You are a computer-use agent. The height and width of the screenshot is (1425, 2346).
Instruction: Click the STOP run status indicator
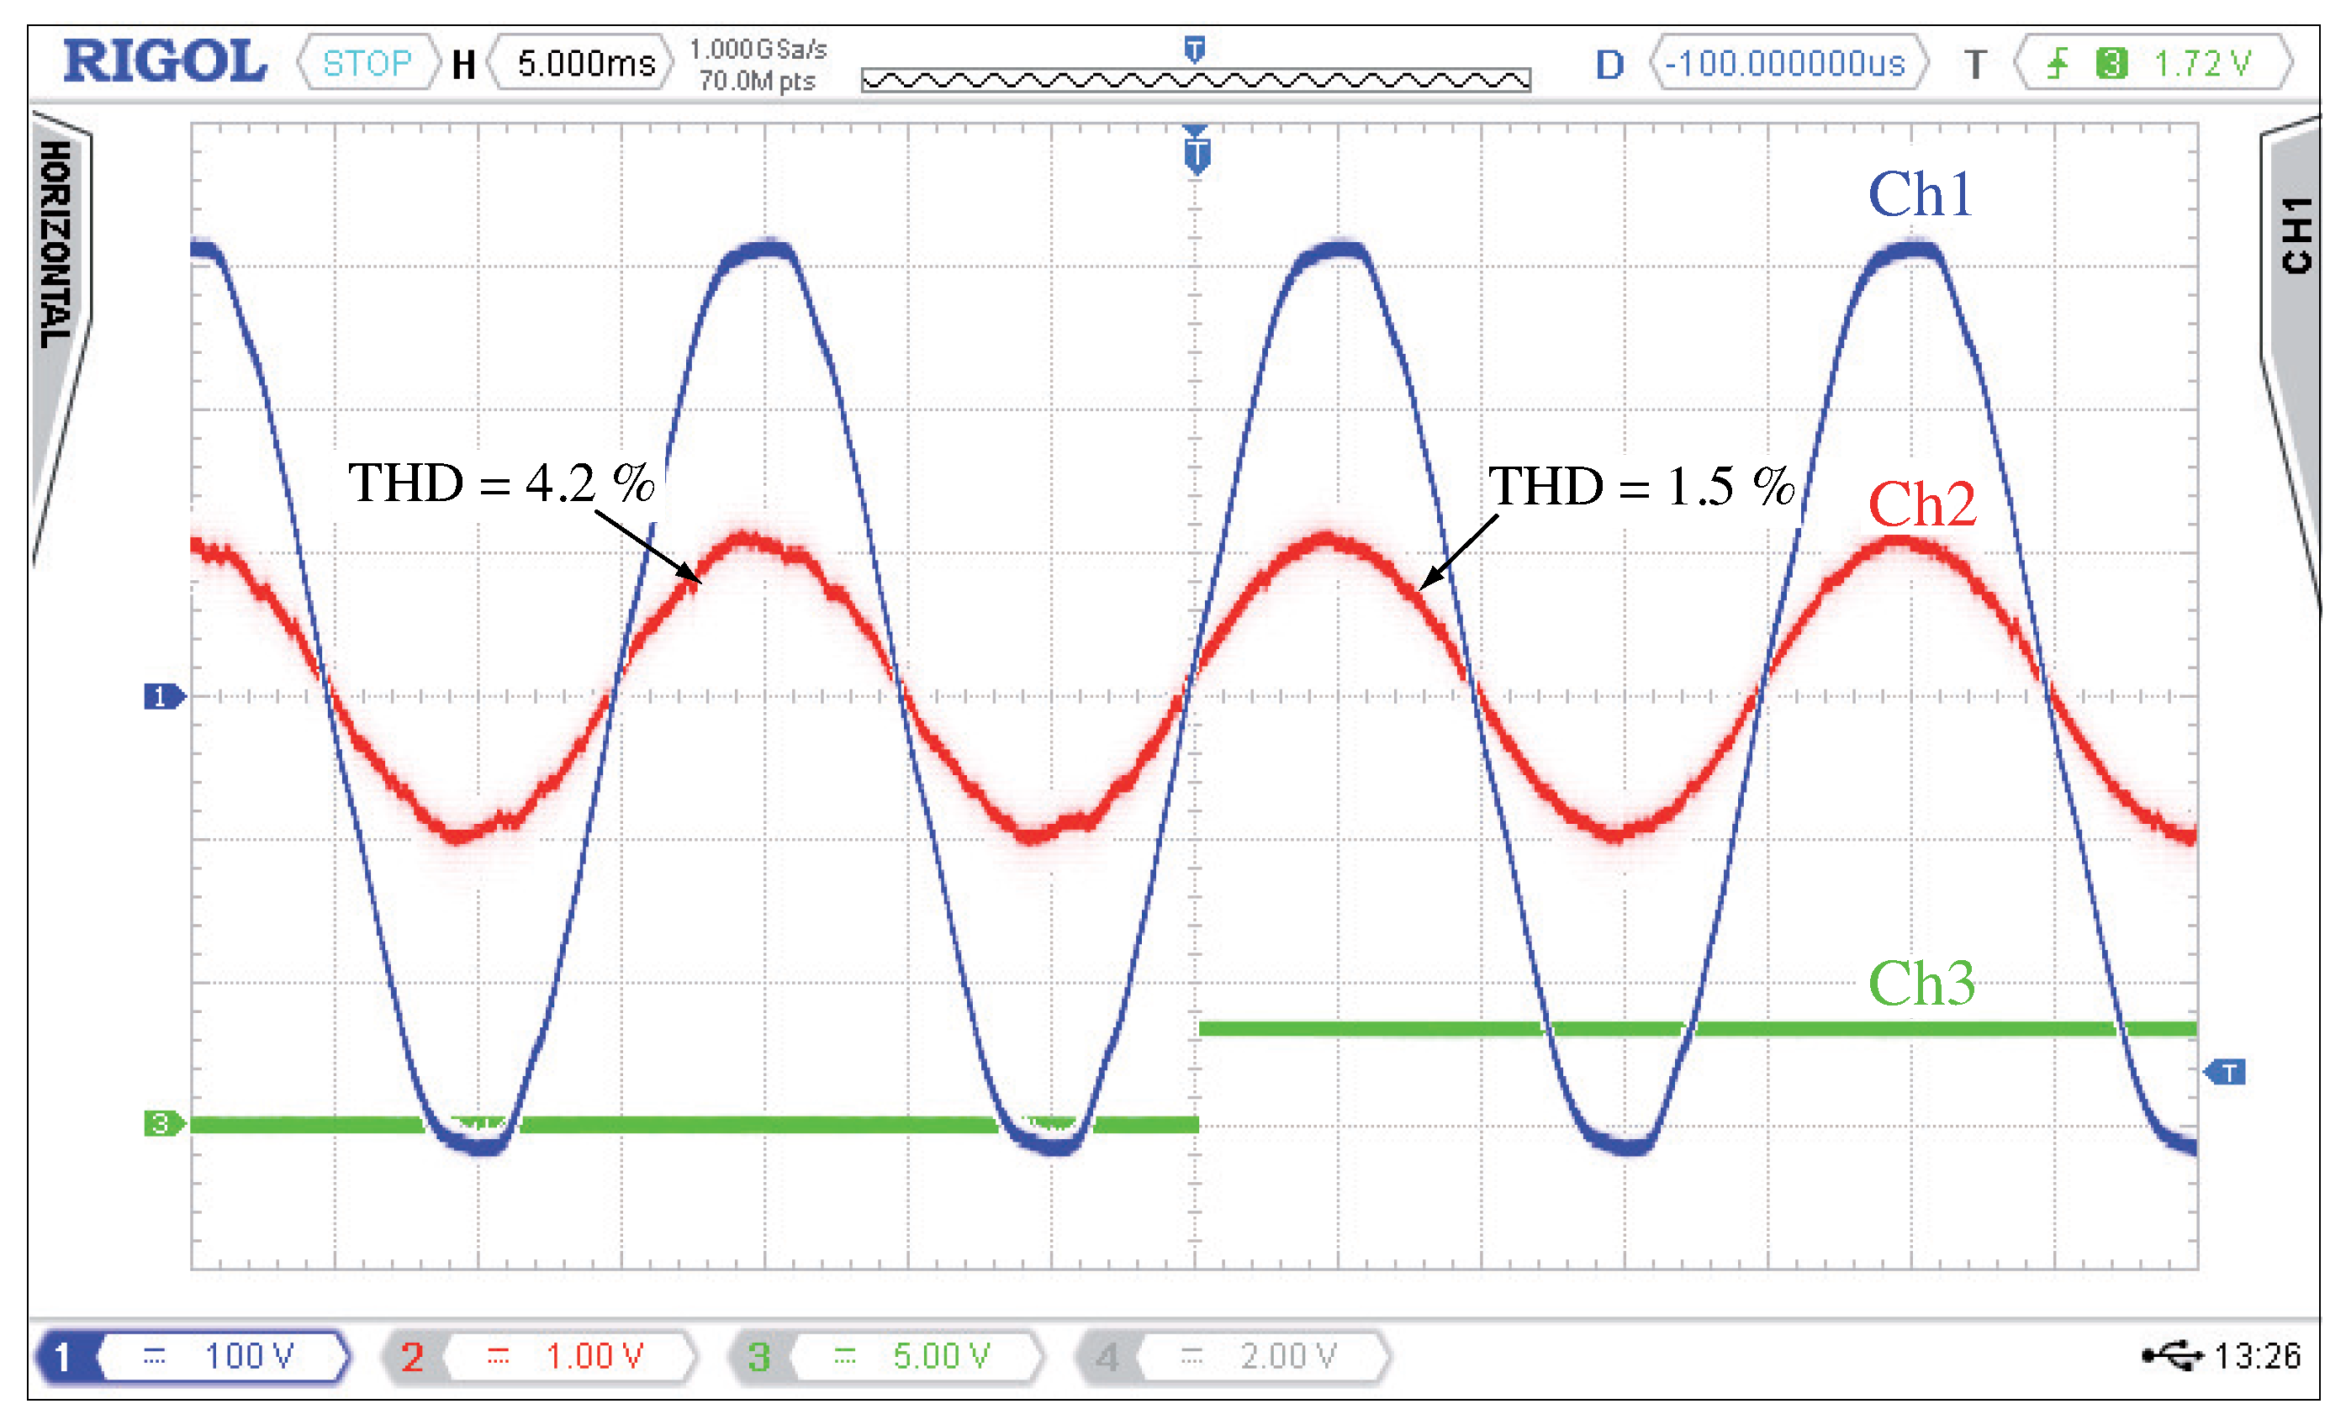pos(367,64)
